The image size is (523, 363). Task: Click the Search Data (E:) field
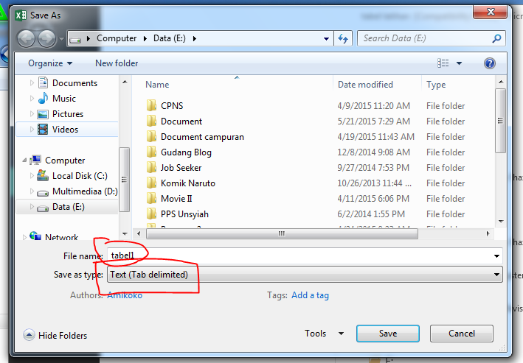(x=432, y=38)
